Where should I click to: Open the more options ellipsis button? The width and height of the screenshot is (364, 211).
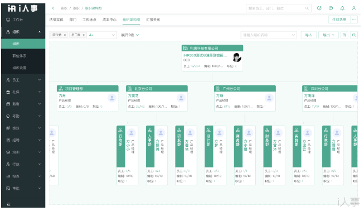click(x=354, y=20)
